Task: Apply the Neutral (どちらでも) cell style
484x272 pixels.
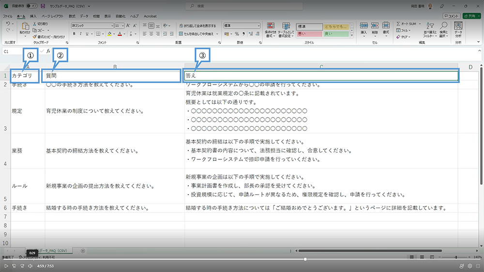Action: point(336,27)
